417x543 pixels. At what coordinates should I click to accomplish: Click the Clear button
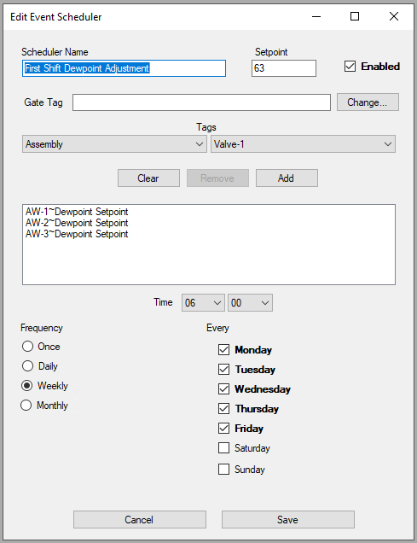[x=148, y=178]
